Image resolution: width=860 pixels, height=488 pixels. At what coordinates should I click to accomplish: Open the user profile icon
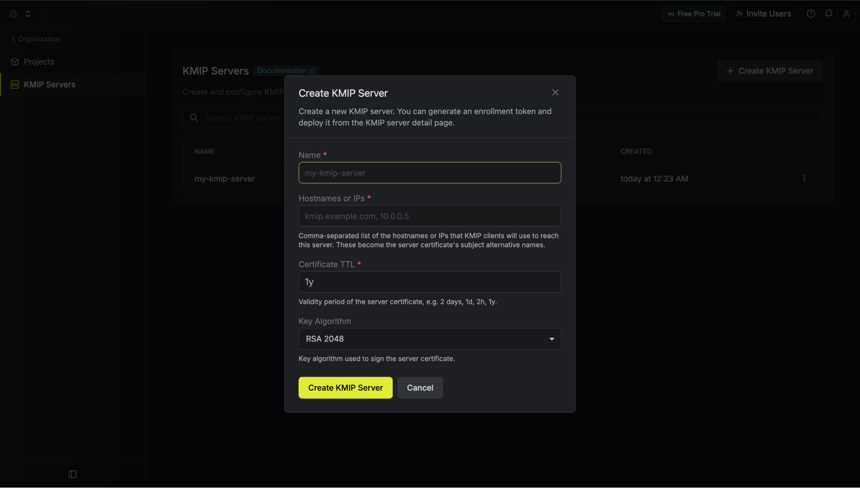click(x=846, y=14)
